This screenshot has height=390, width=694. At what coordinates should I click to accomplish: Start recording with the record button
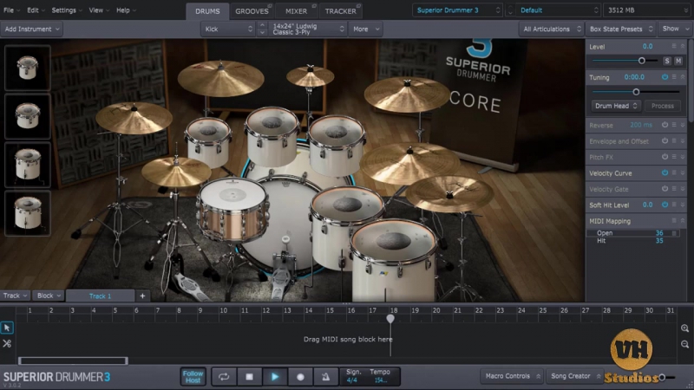(x=300, y=377)
